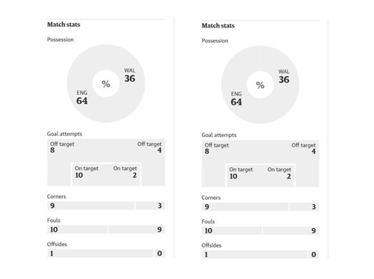This screenshot has height=279, width=374.
Task: Click the left Match stats heading
Action: pyautogui.click(x=64, y=25)
